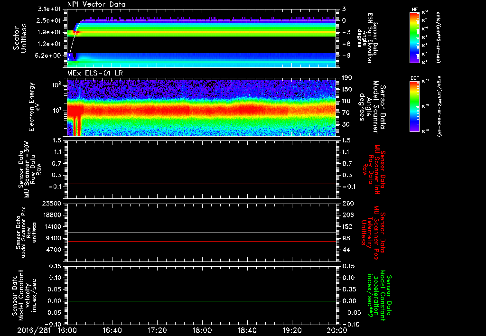Click the red 'MU Scanner Inh' axis label
The width and height of the screenshot is (486, 336).
[377, 169]
